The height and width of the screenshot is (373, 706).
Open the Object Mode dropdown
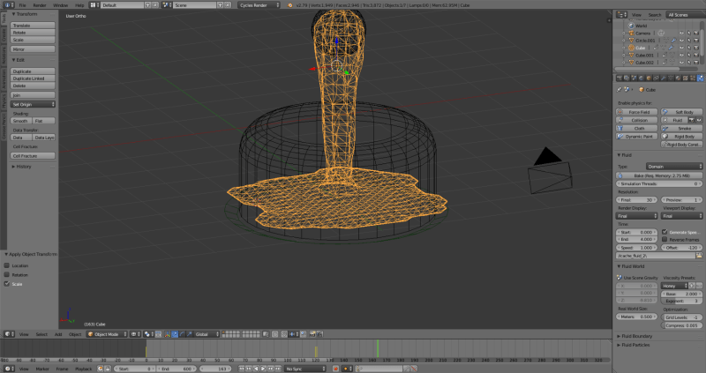coord(107,334)
